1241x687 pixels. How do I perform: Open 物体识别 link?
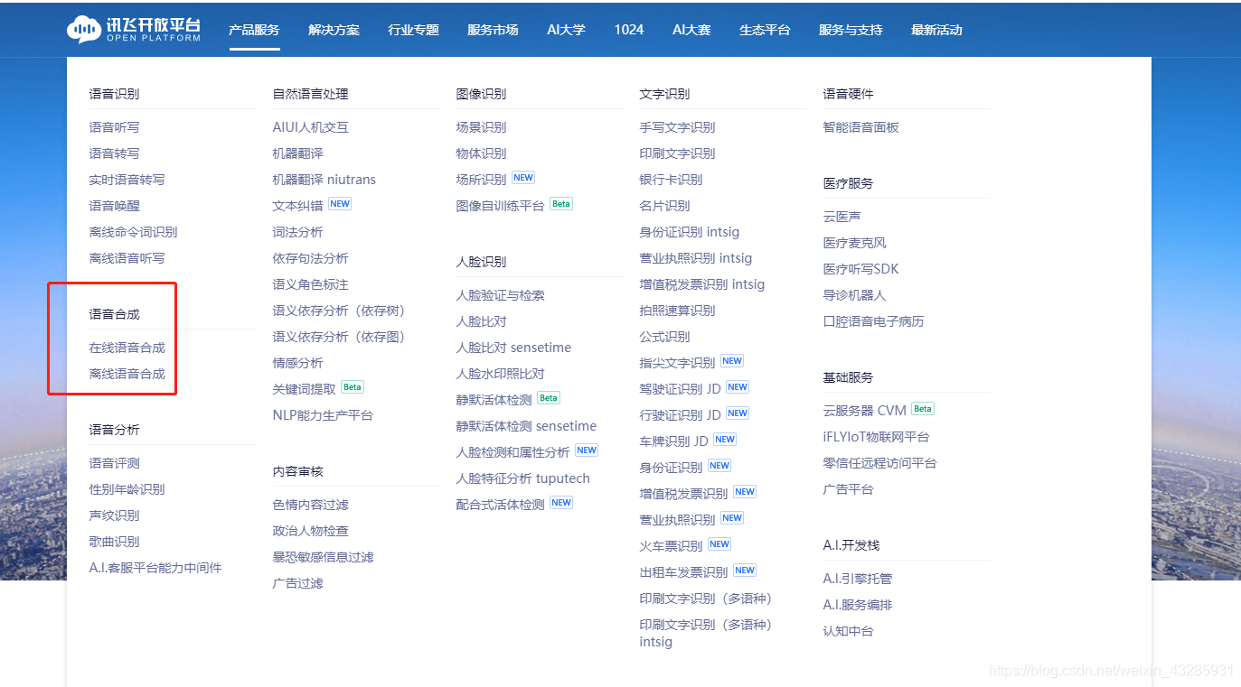pos(482,153)
